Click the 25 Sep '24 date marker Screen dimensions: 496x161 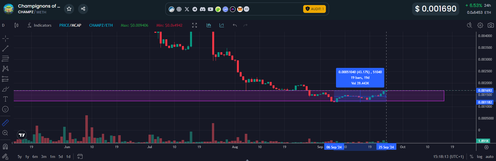tap(386, 147)
